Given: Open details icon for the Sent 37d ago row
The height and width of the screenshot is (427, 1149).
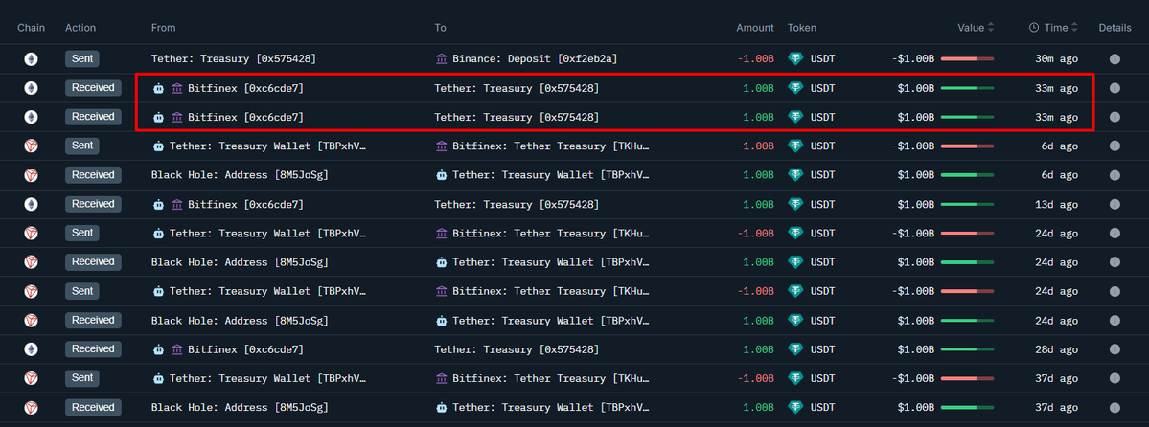Looking at the screenshot, I should [1115, 378].
